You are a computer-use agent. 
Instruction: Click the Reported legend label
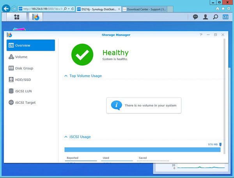click(73, 158)
